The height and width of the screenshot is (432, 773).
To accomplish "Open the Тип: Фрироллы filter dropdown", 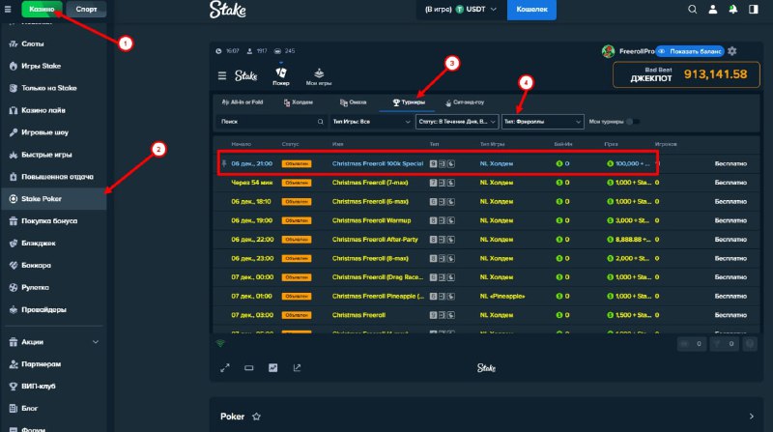I will pyautogui.click(x=543, y=122).
